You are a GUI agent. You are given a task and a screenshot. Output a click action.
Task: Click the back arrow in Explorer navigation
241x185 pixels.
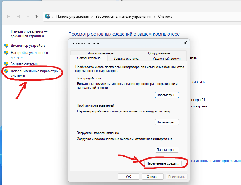tap(9, 17)
